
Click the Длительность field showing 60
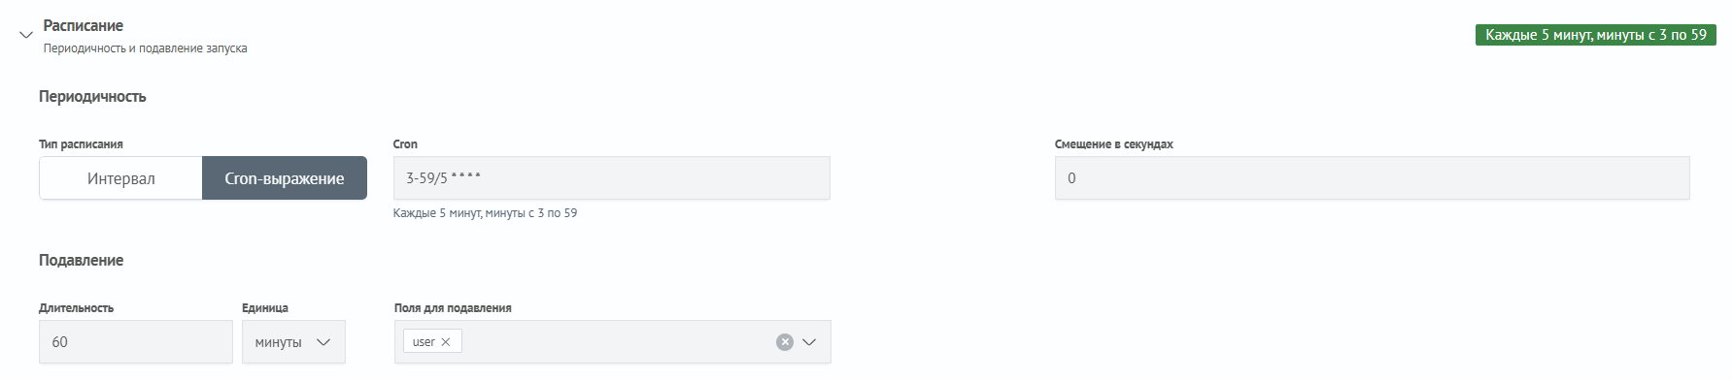[136, 342]
